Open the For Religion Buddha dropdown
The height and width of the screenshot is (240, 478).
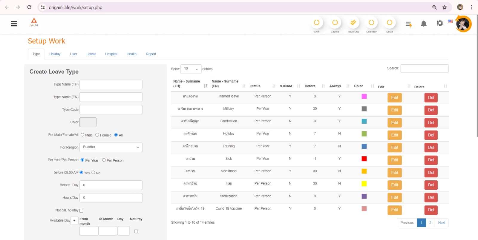[111, 147]
